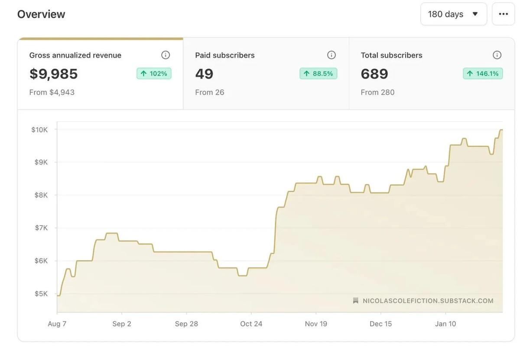This screenshot has width=520, height=347.
Task: Toggle the 102% growth badge
Action: (x=154, y=73)
